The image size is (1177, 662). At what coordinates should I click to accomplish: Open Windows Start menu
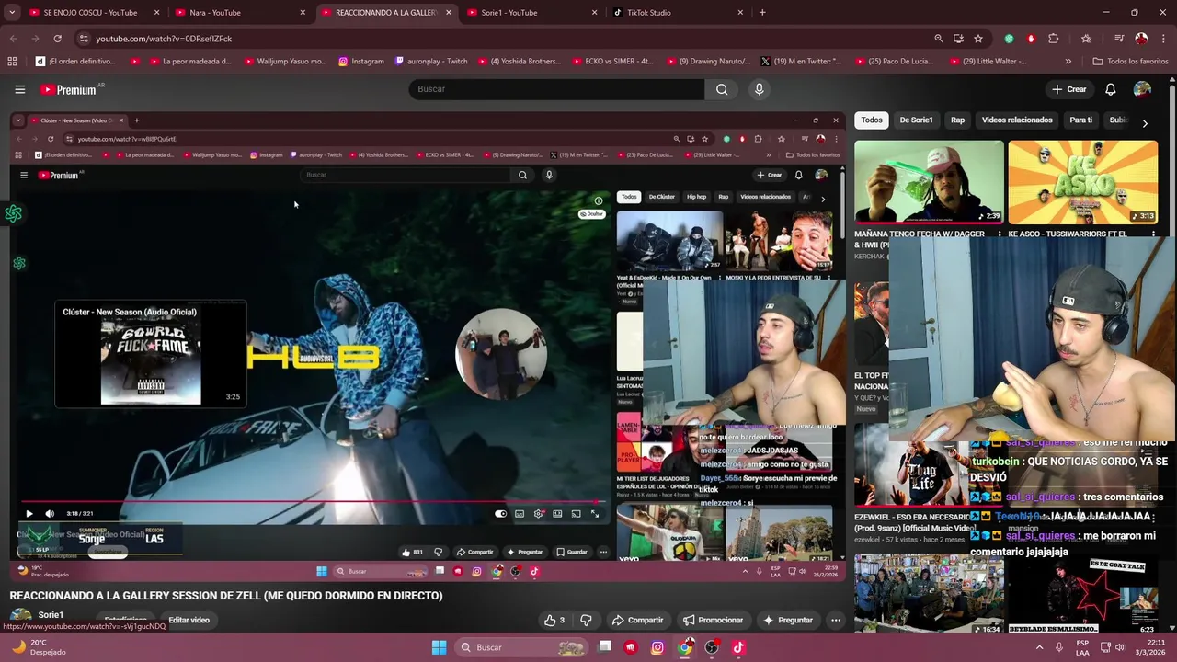[440, 647]
